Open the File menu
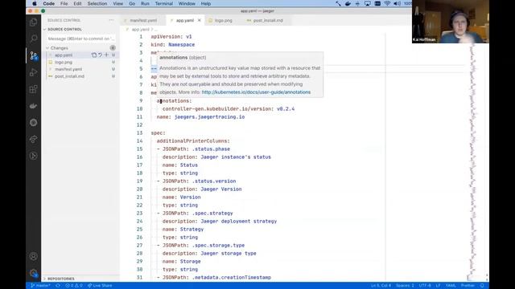 [64, 3]
